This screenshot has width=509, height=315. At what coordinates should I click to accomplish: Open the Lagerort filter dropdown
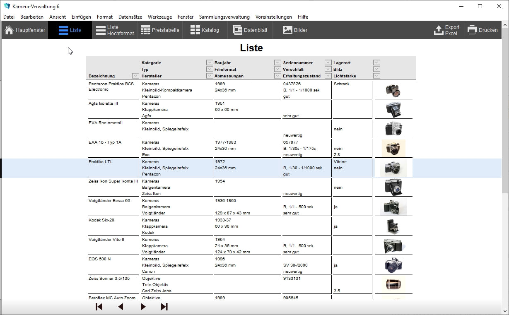tap(376, 63)
